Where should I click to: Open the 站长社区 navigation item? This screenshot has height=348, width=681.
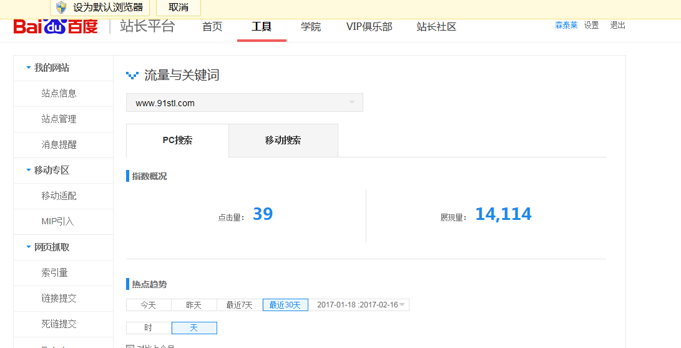click(436, 27)
